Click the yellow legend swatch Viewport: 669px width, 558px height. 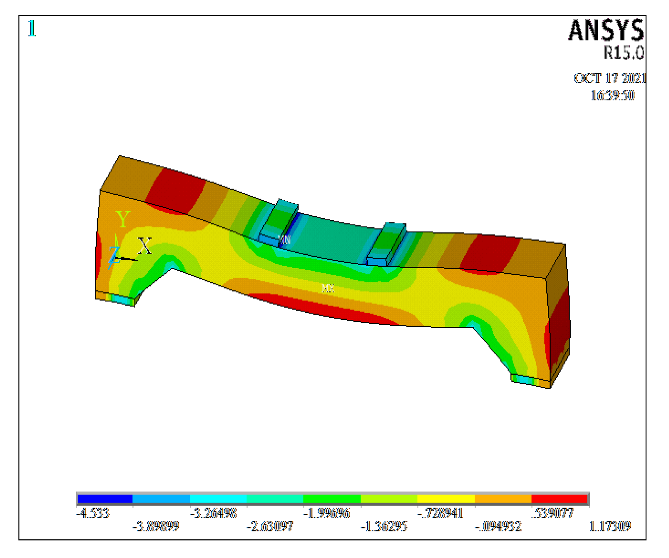tap(446, 498)
